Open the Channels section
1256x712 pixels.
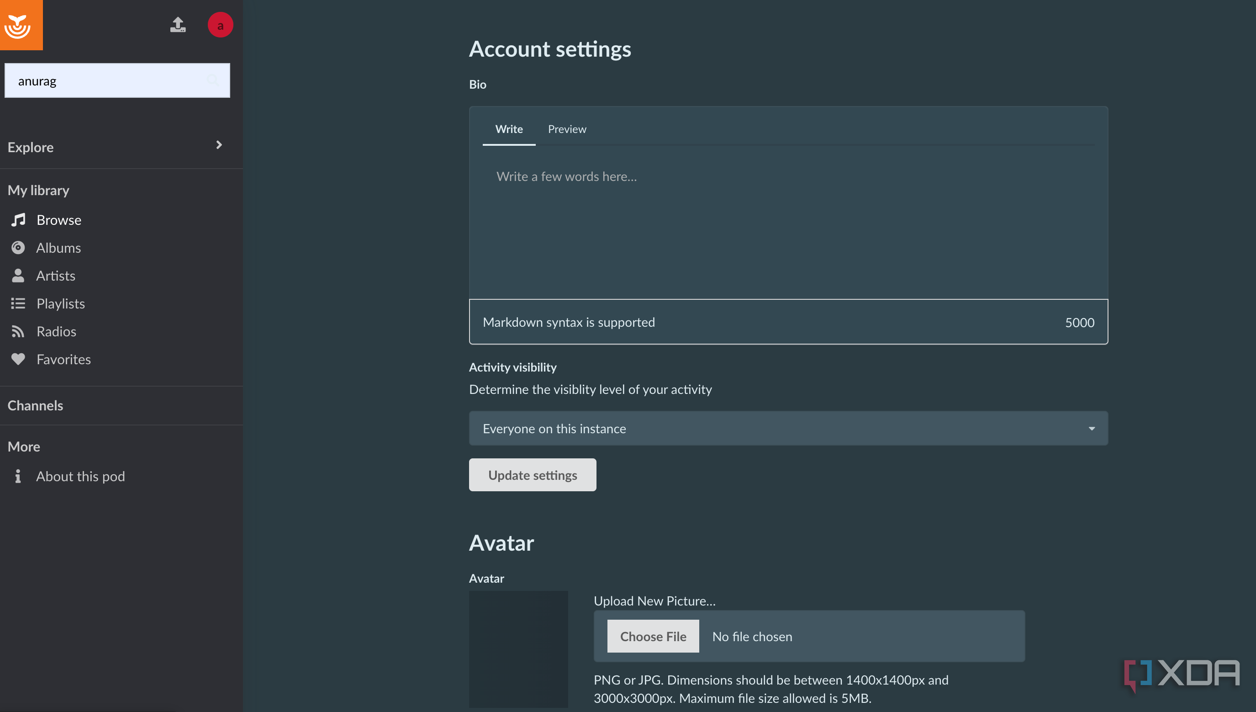tap(35, 405)
